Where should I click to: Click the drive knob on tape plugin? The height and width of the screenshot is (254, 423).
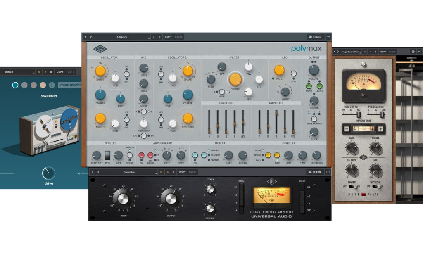[x=48, y=173]
